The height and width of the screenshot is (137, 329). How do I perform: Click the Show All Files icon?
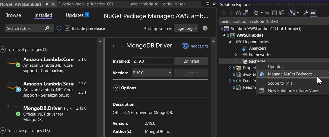(x=282, y=13)
